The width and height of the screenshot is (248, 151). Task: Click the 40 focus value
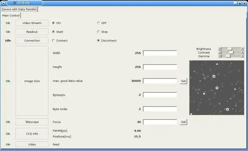point(139,122)
